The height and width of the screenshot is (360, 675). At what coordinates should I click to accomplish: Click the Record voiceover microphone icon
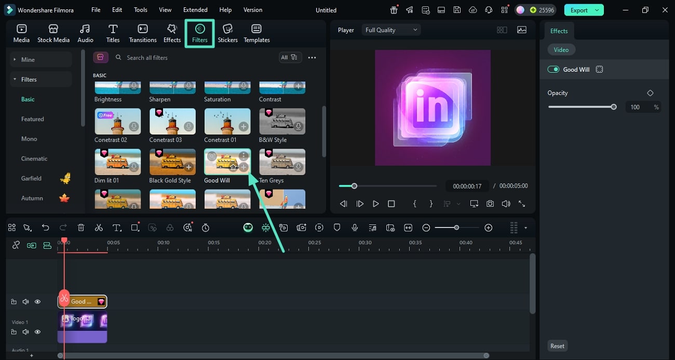[355, 228]
